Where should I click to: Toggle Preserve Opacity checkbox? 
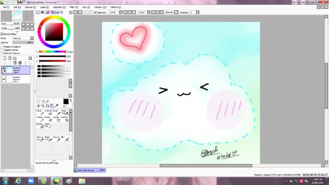pyautogui.click(x=2, y=47)
